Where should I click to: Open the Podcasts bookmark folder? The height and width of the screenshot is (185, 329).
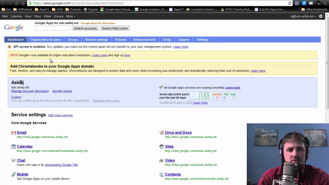[73, 9]
